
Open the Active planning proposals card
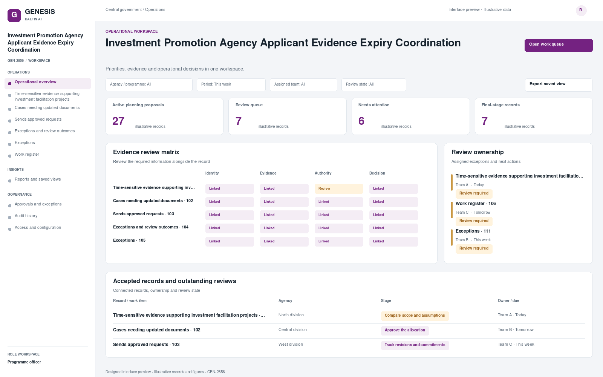pyautogui.click(x=164, y=116)
